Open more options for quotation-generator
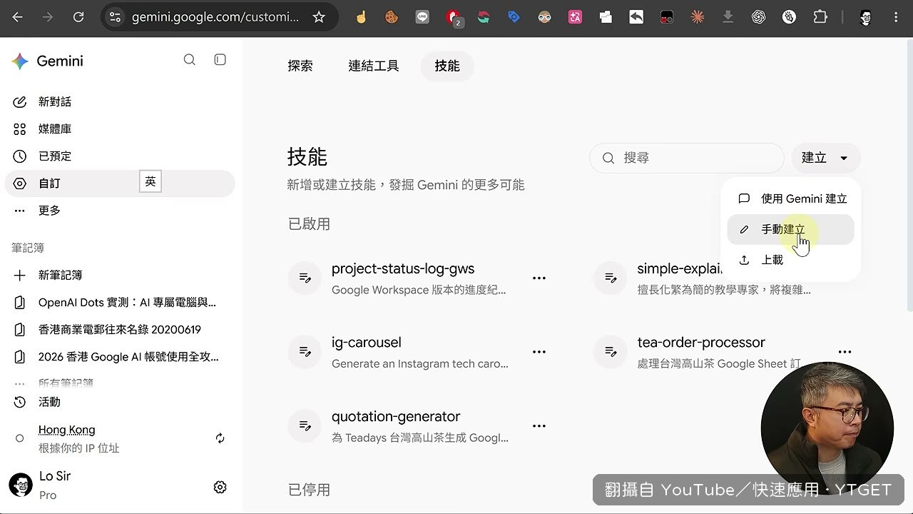This screenshot has height=514, width=913. tap(539, 425)
